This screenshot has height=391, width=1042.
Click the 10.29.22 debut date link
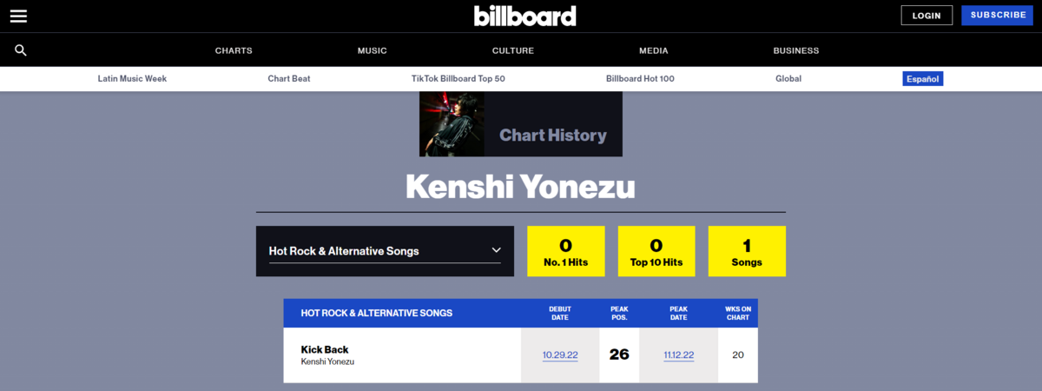coord(560,355)
